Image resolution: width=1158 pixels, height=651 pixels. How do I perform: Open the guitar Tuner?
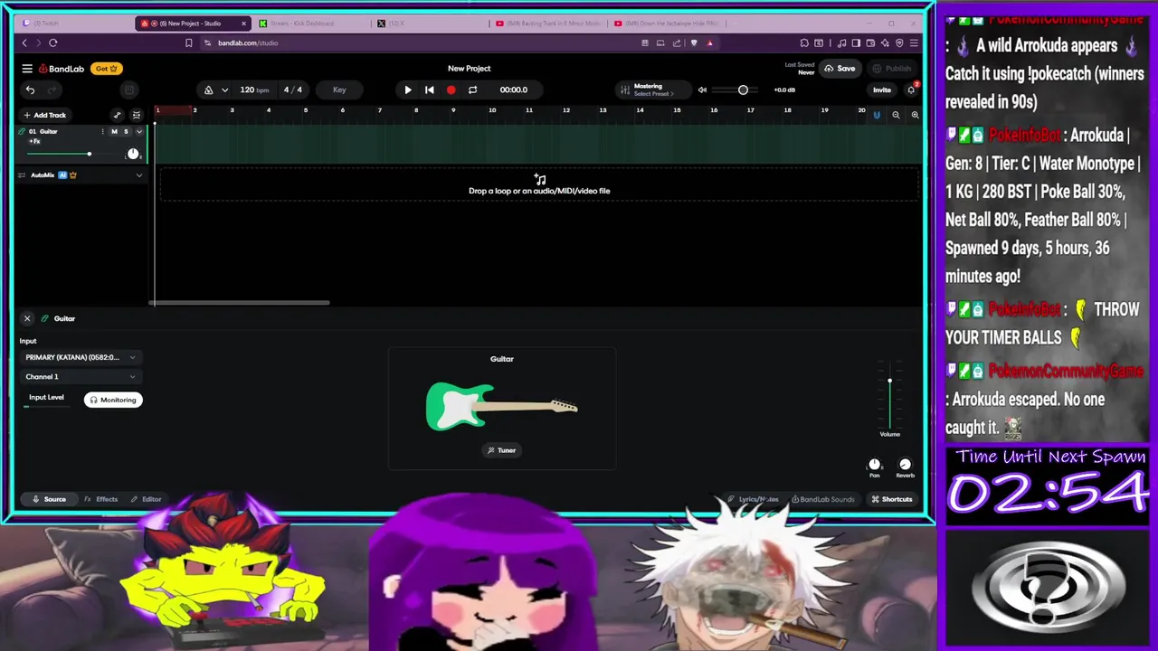point(501,450)
